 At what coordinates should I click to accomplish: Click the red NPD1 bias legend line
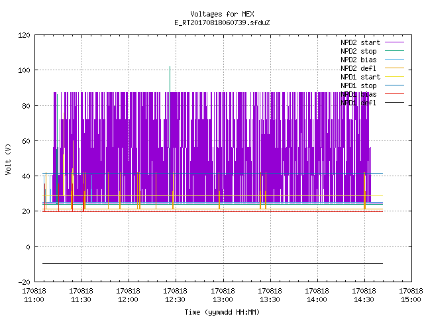(394, 94)
